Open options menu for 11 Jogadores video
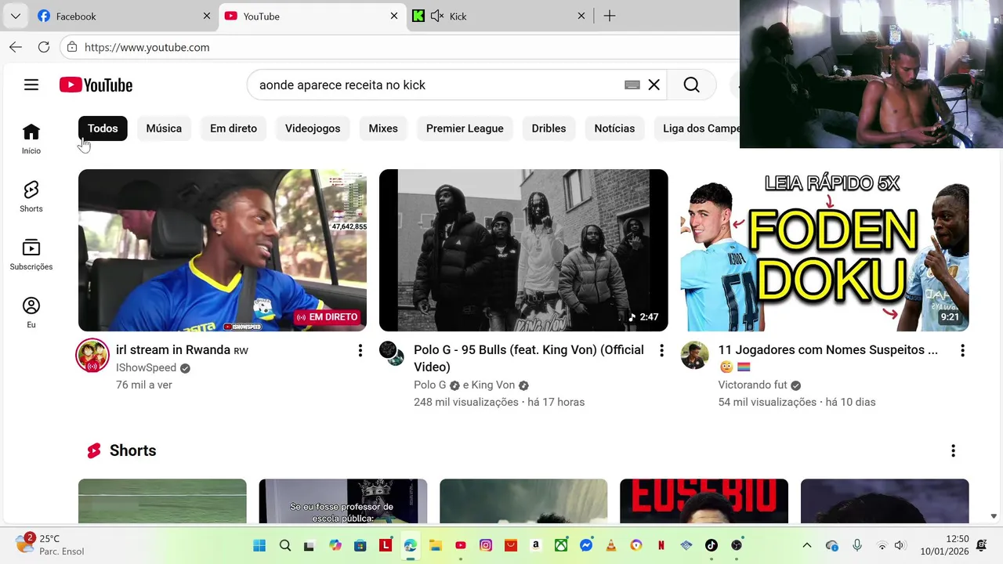The height and width of the screenshot is (564, 1003). (x=962, y=350)
